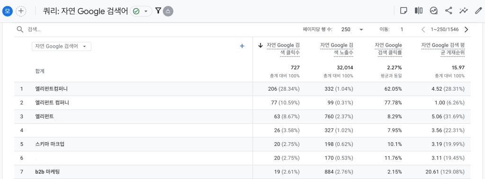
Task: Add a dimension with blue plus
Action: click(x=242, y=46)
